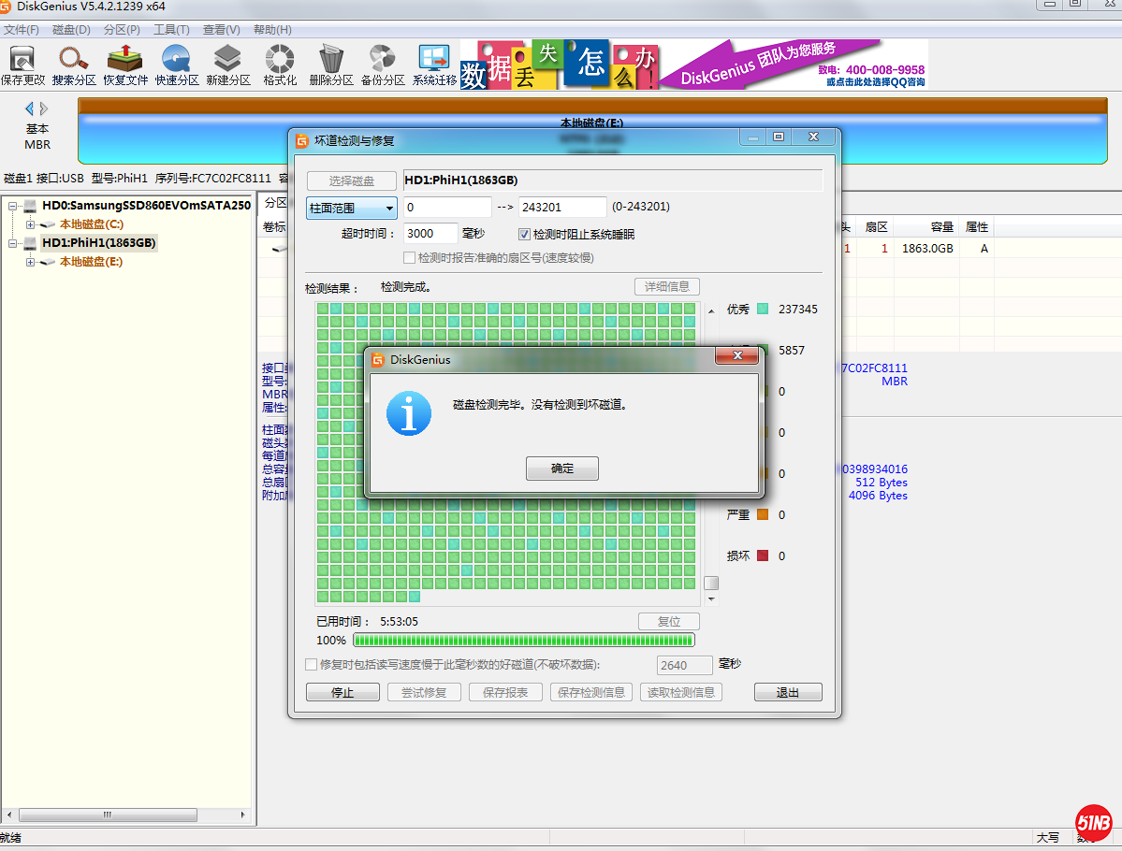Click the 新建分区 (New Partition) icon
Viewport: 1122px width, 851px height.
coord(228,65)
